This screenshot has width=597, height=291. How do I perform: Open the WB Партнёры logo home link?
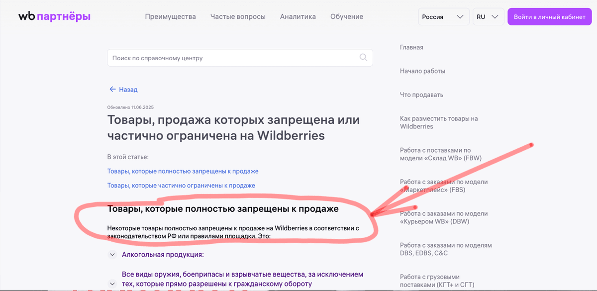pos(55,16)
